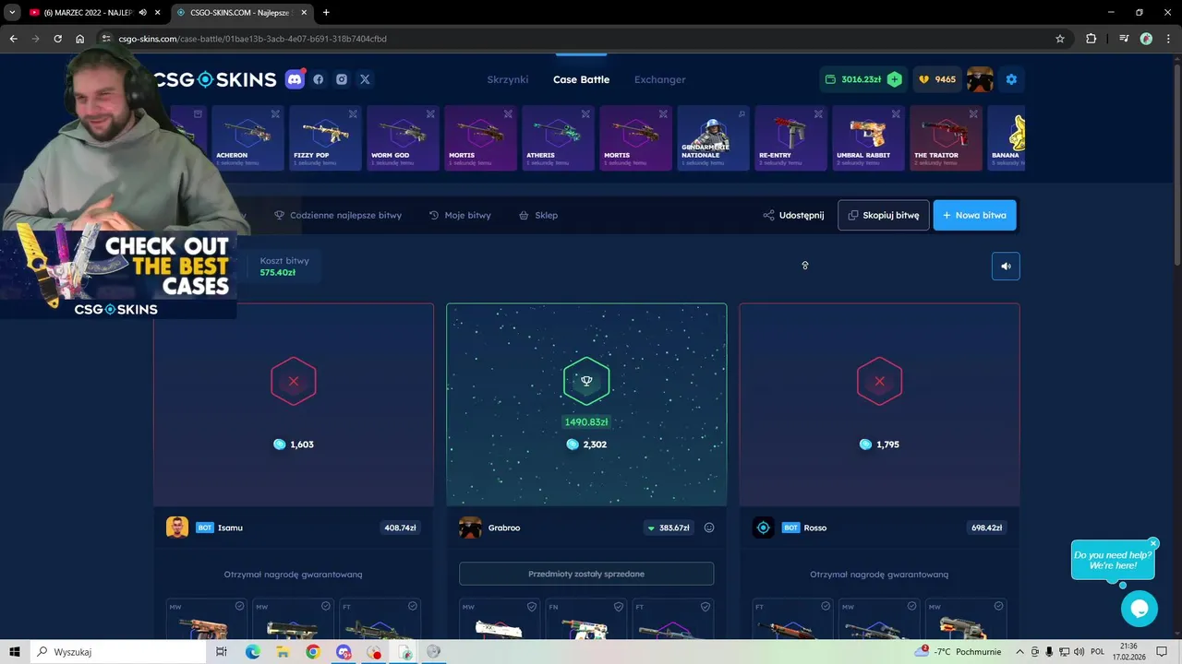Open the Exchanger tab
1182x664 pixels.
[x=659, y=79]
